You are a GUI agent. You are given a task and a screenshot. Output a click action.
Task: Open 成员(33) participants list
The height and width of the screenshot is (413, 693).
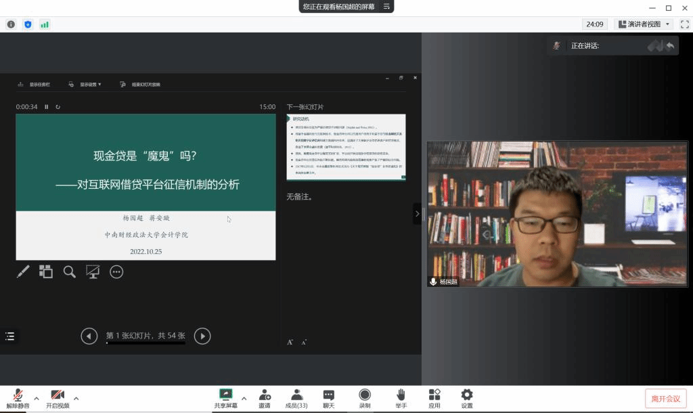(x=296, y=395)
